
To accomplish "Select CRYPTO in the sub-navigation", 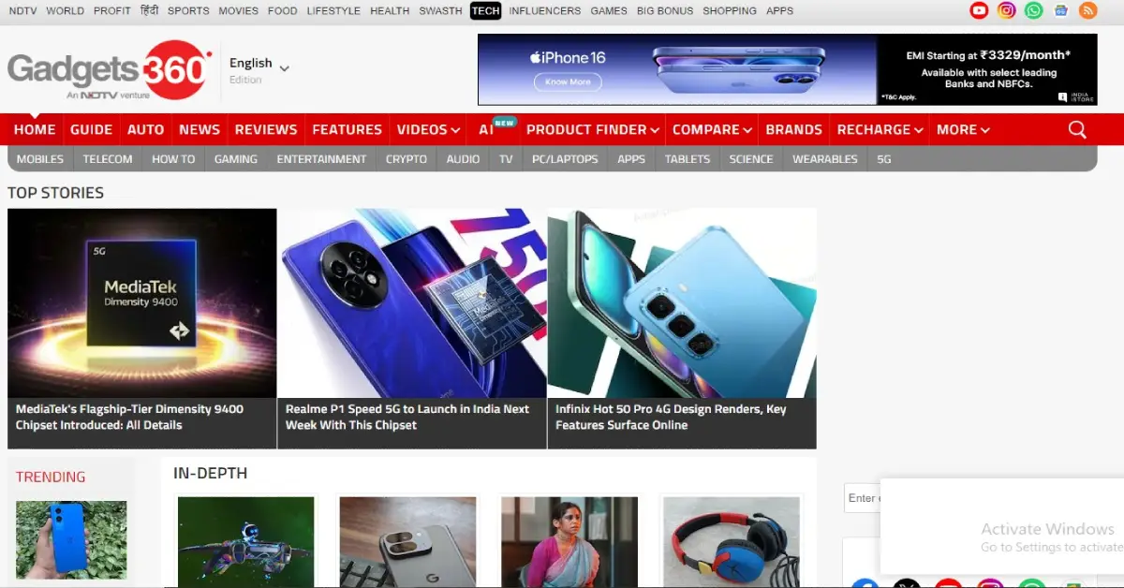I will [x=407, y=159].
